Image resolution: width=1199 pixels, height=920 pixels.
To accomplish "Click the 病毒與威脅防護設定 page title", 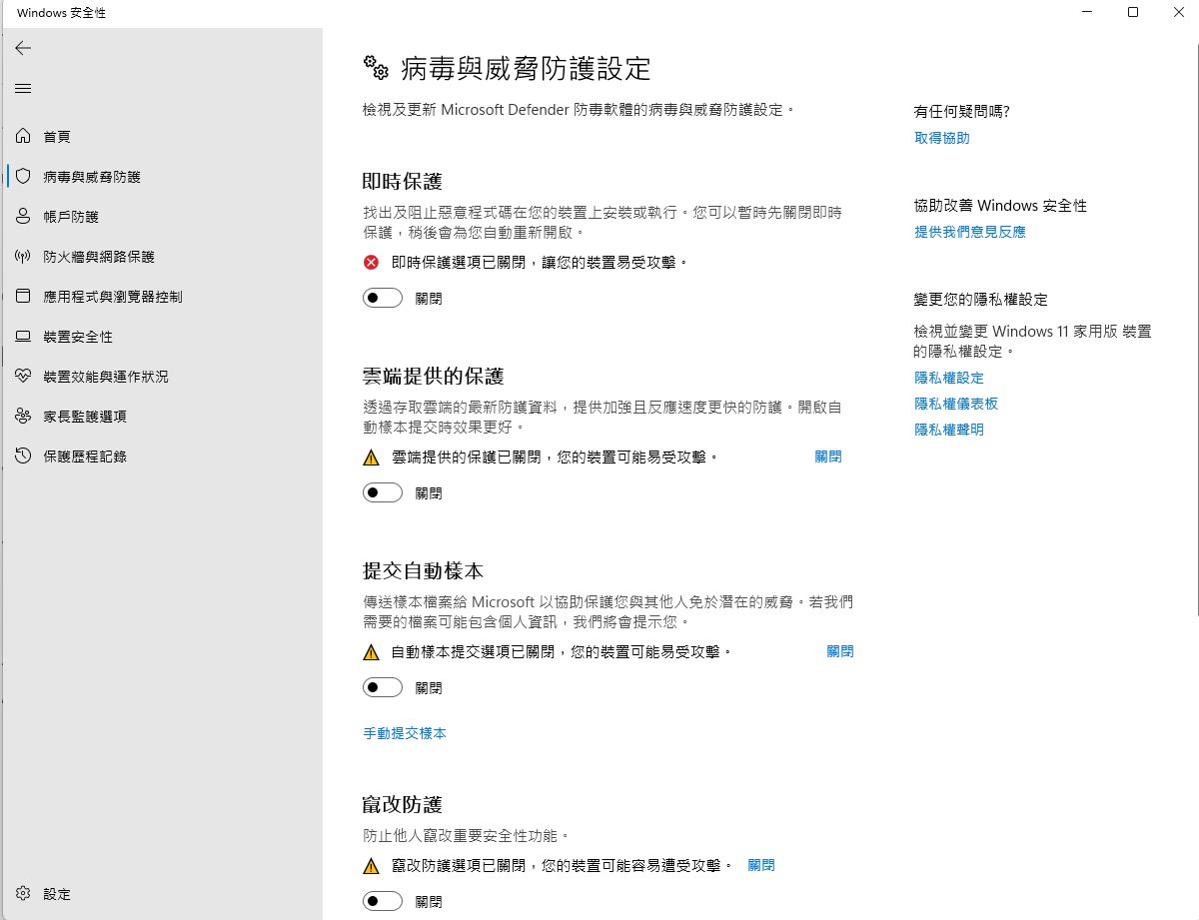I will [526, 69].
